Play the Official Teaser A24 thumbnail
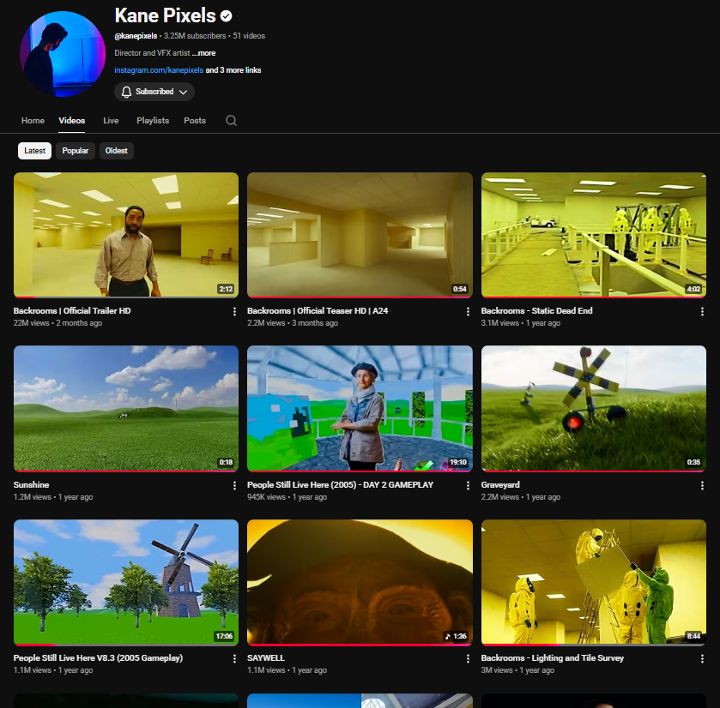 tap(360, 235)
